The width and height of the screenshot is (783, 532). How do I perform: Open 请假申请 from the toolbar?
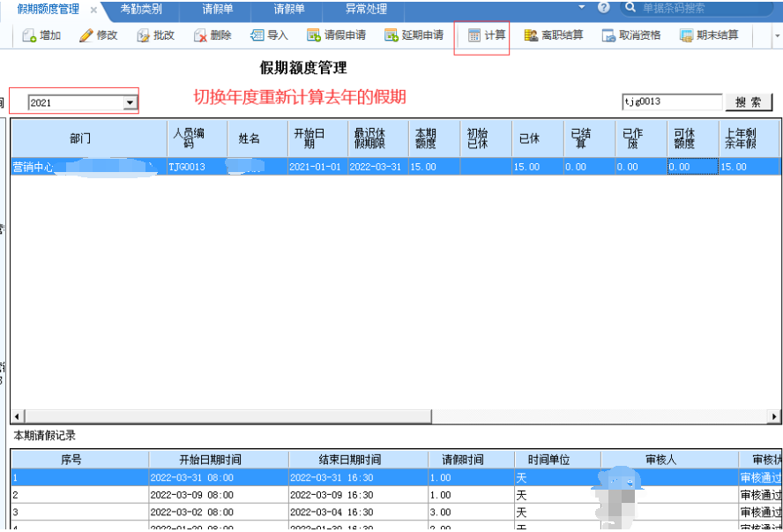click(x=314, y=36)
